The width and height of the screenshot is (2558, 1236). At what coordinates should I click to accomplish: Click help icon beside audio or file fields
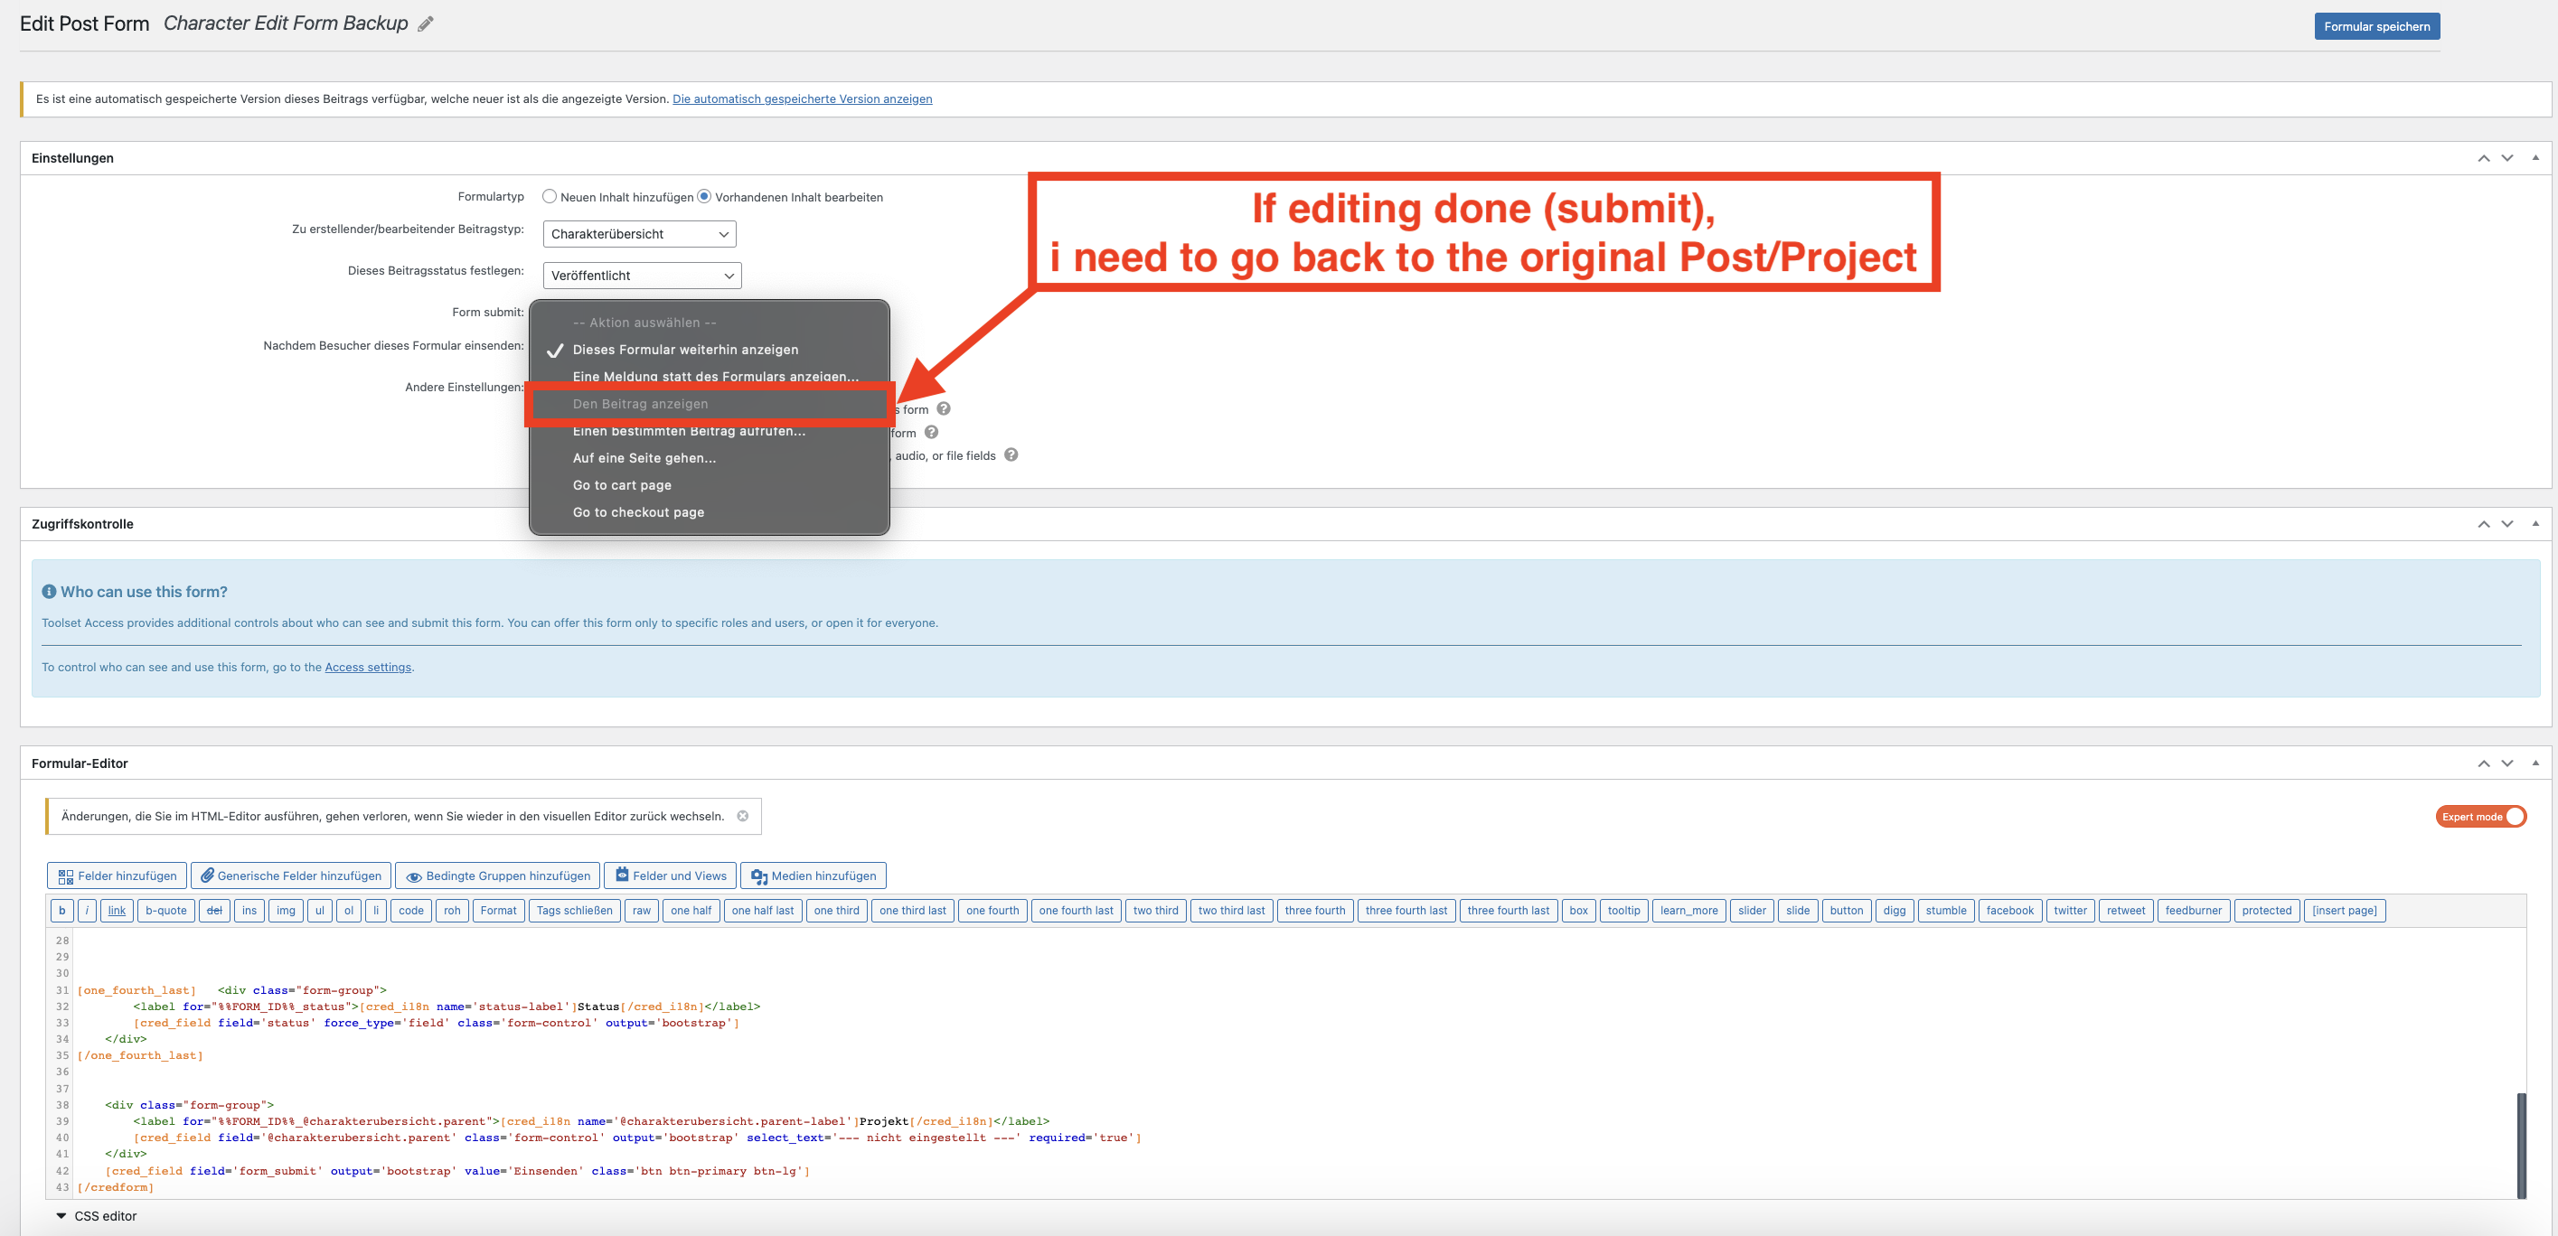point(1011,454)
